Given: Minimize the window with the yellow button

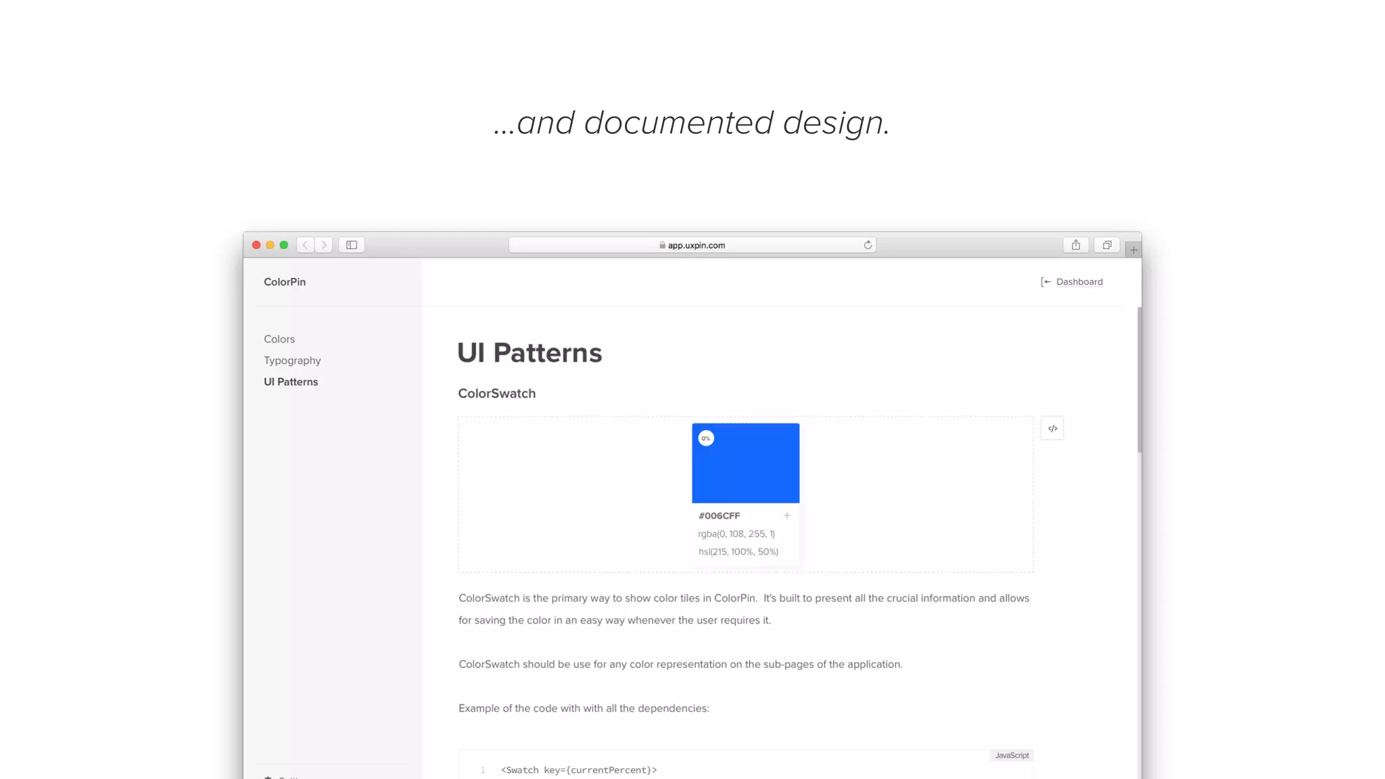Looking at the screenshot, I should 270,245.
